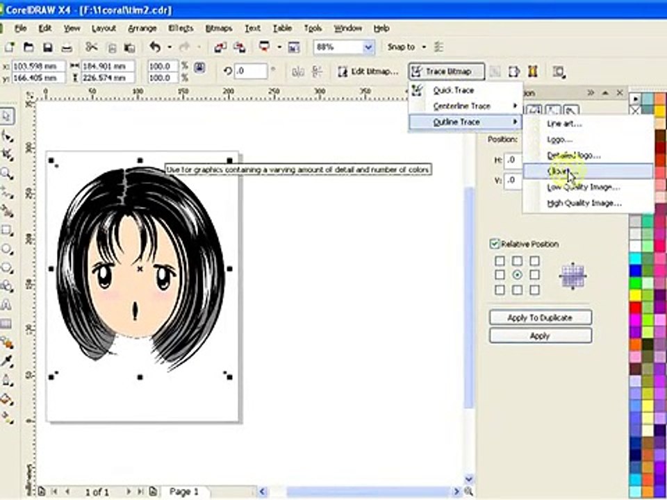Choose Detailed logo from the submenu
Viewport: 667px width, 500px height.
[588, 155]
